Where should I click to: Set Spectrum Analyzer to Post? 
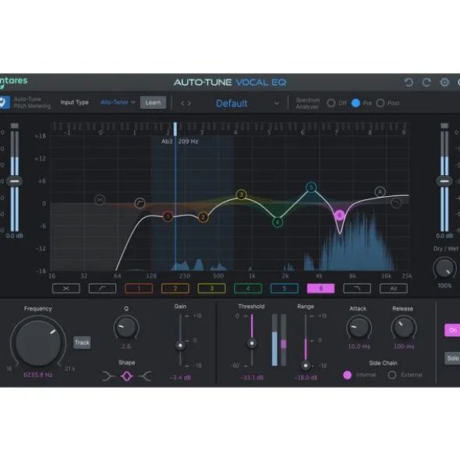coord(380,103)
